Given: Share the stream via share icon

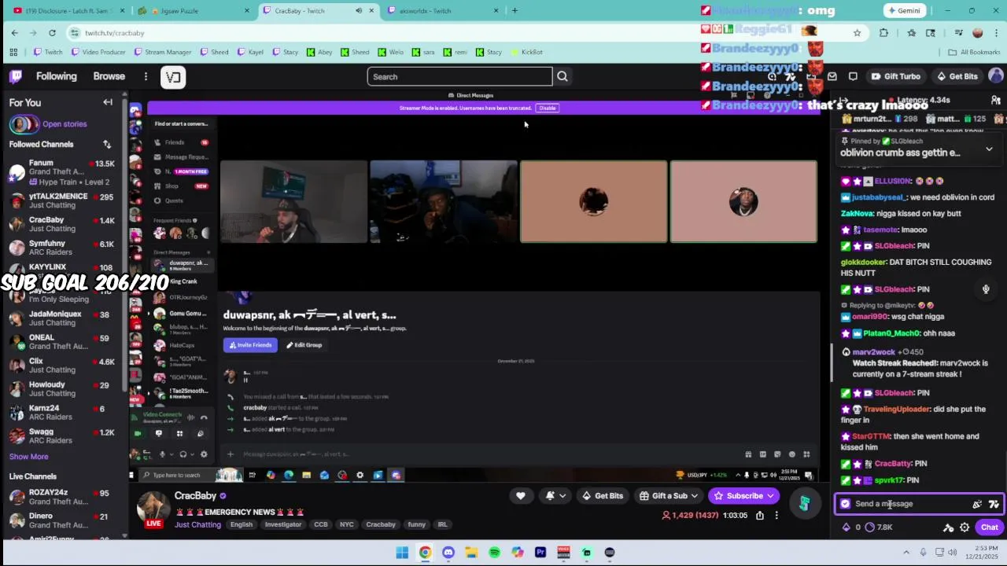Looking at the screenshot, I should 760,516.
